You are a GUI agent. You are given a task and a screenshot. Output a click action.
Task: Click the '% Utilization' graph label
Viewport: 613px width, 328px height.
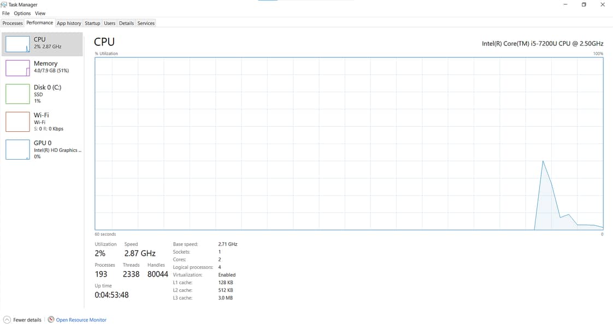pyautogui.click(x=107, y=54)
